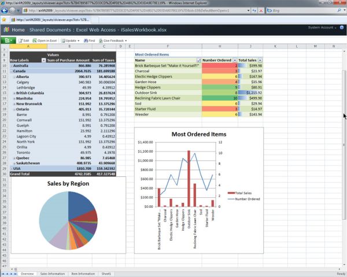The height and width of the screenshot is (277, 347).
Task: Click the first-sheet navigation arrow
Action: [3, 274]
